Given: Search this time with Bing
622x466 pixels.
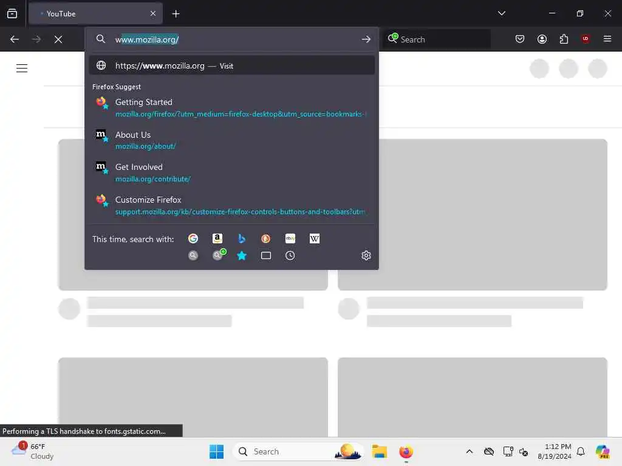Looking at the screenshot, I should point(242,238).
